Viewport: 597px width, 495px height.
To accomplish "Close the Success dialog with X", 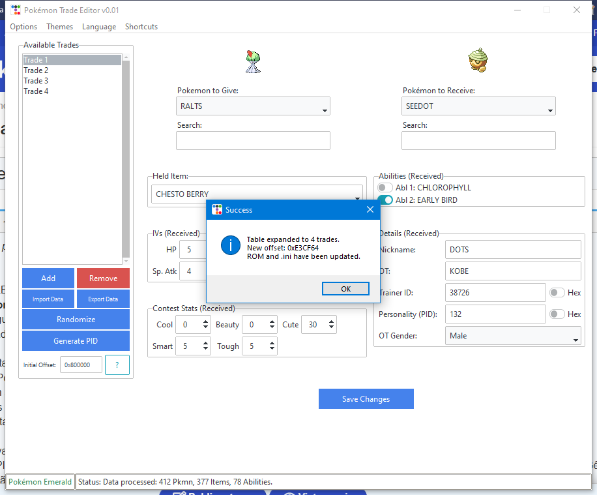I will click(370, 210).
